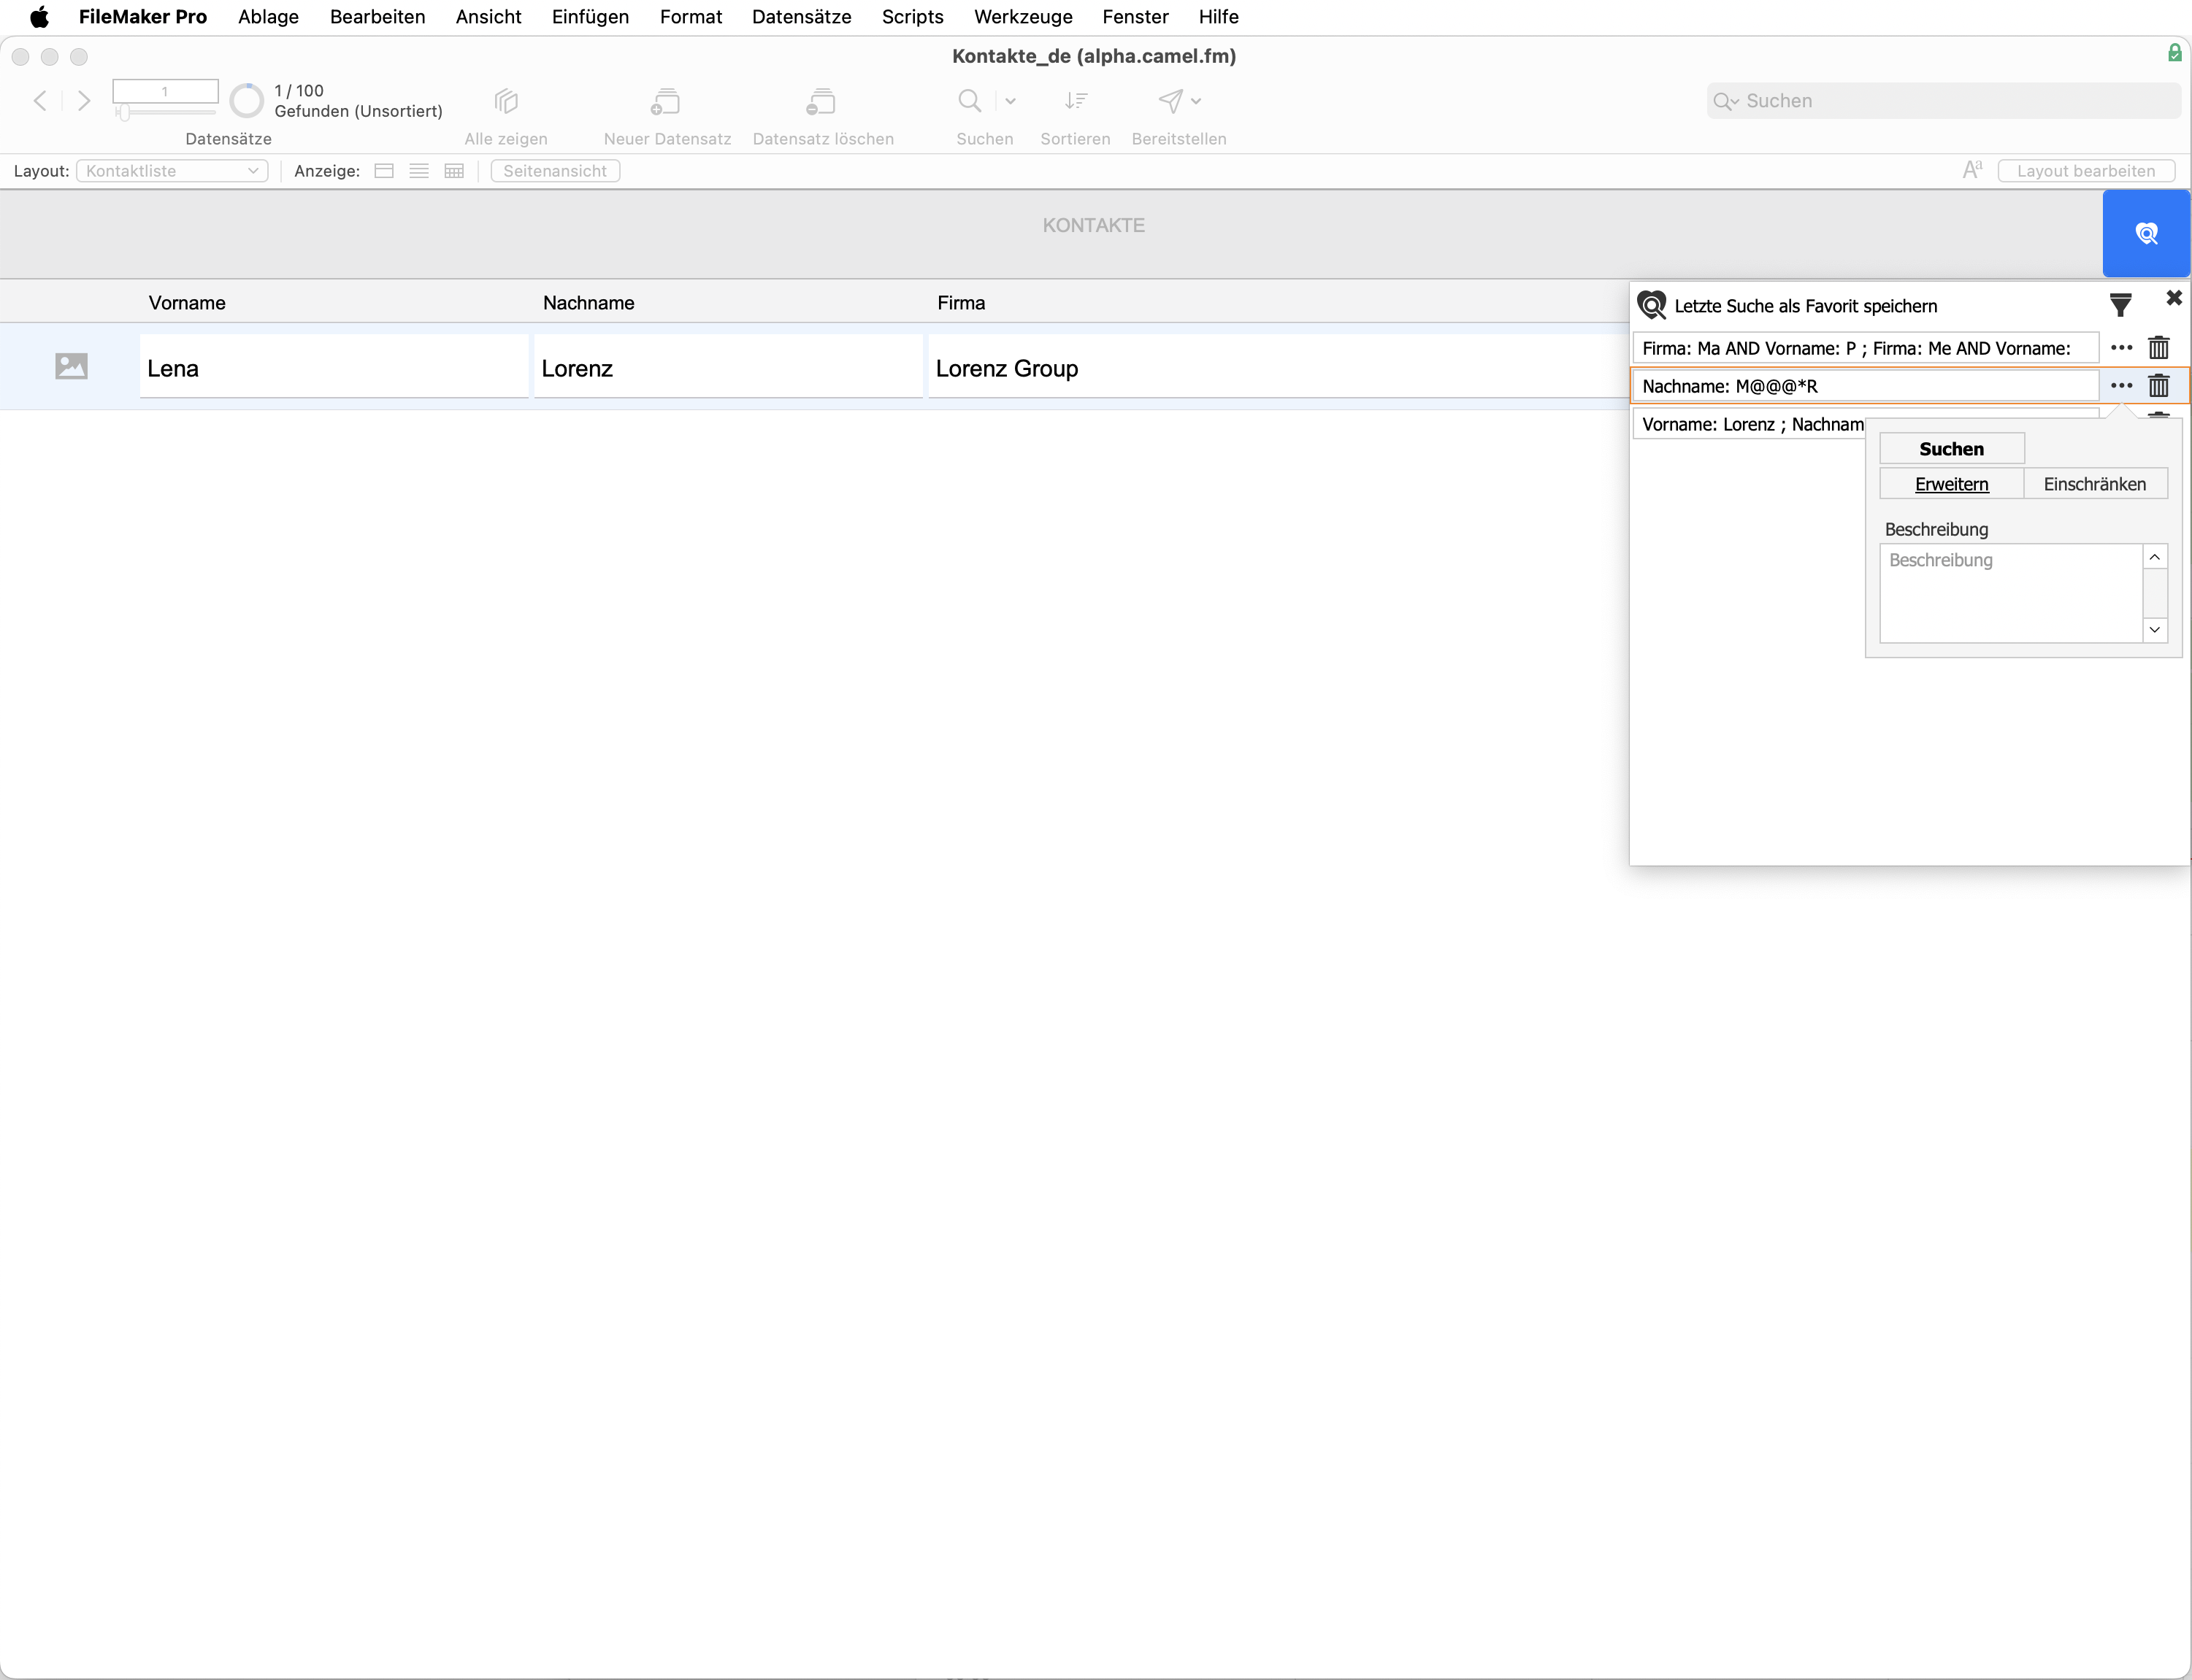2192x1680 pixels.
Task: Switch to list view icon
Action: (x=419, y=171)
